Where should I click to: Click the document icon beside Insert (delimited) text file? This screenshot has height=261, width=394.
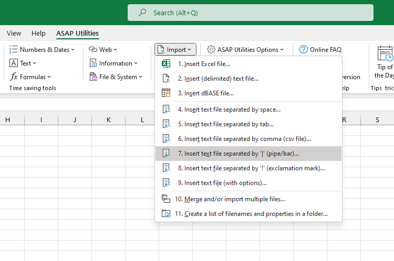(166, 78)
